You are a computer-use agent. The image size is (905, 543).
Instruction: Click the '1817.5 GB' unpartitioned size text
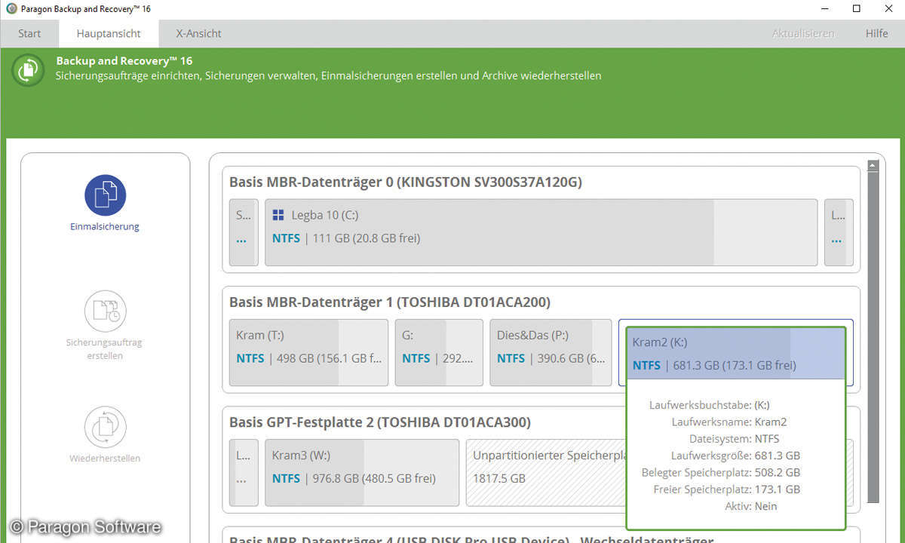(x=499, y=478)
